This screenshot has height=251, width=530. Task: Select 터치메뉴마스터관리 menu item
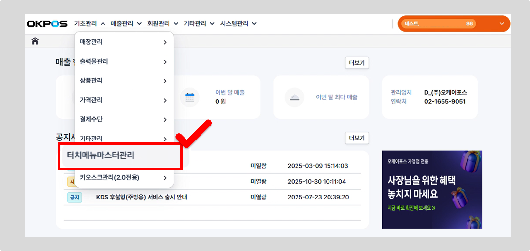[101, 155]
